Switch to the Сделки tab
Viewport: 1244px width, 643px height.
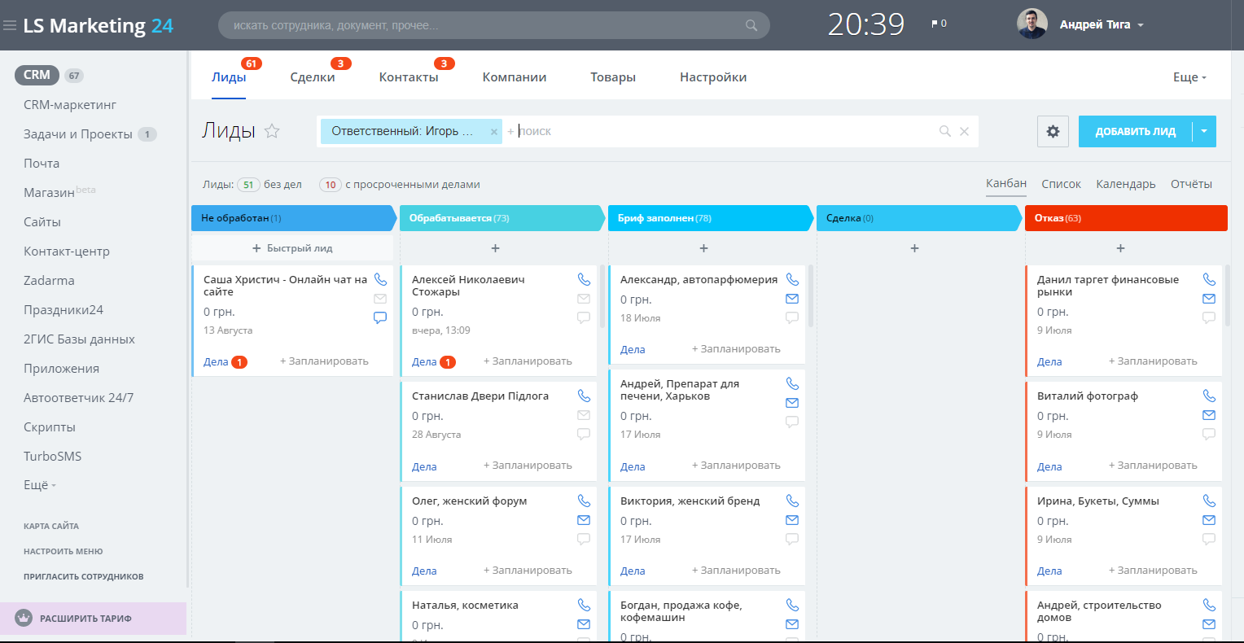click(x=313, y=77)
